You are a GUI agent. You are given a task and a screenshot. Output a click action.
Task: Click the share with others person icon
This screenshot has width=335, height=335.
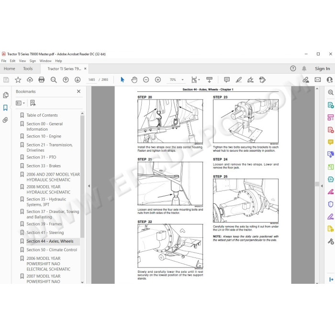tap(330, 80)
